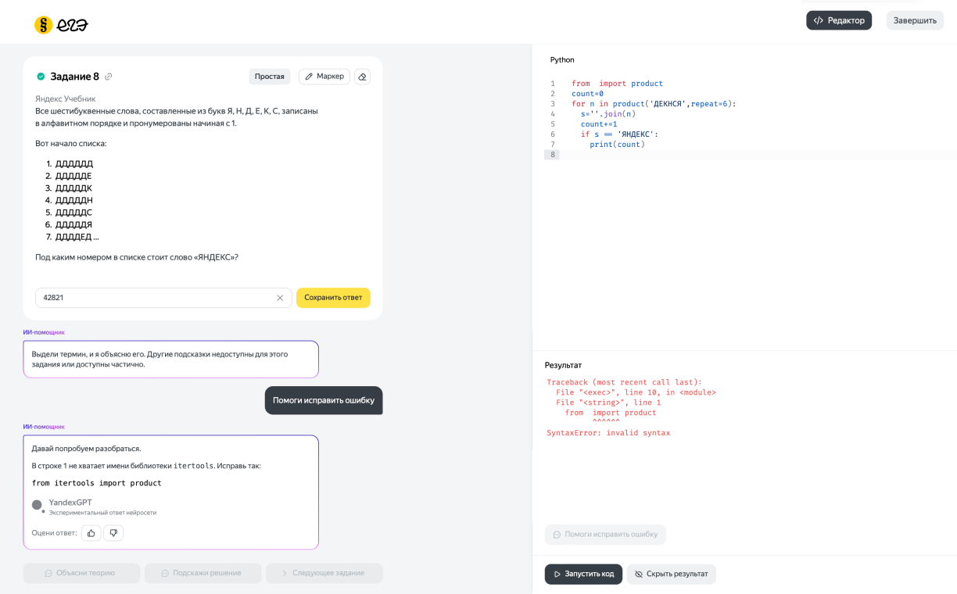Image resolution: width=957 pixels, height=594 pixels.
Task: Click the thumbs up rating icon
Action: pyautogui.click(x=91, y=533)
